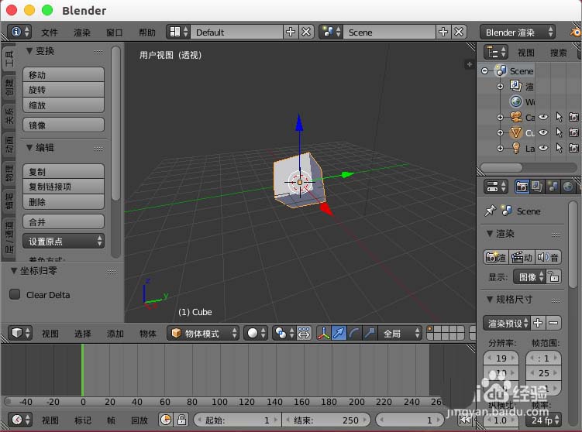Switch to World properties icon
Image resolution: width=582 pixels, height=432 pixels.
(568, 187)
